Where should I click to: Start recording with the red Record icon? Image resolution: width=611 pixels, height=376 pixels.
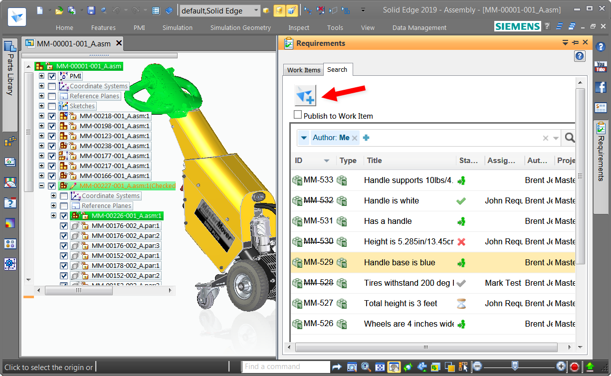pos(574,367)
